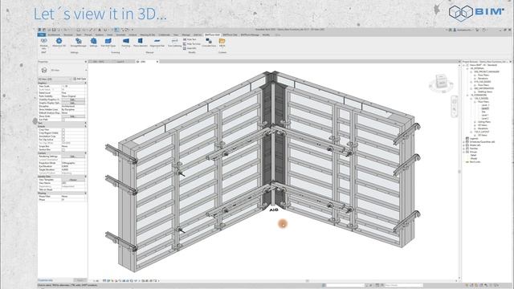Collapse the Identity Data properties section
The width and height of the screenshot is (514, 289).
coord(86,177)
